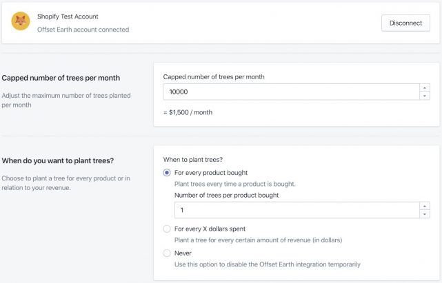Viewport: 442px width, 283px height.
Task: Click the trees per product bought field
Action: [295, 210]
